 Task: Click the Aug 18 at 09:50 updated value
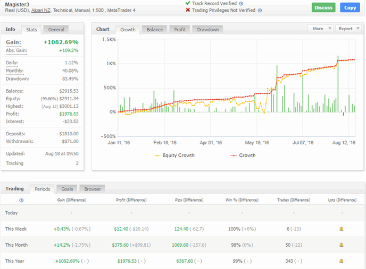click(62, 154)
